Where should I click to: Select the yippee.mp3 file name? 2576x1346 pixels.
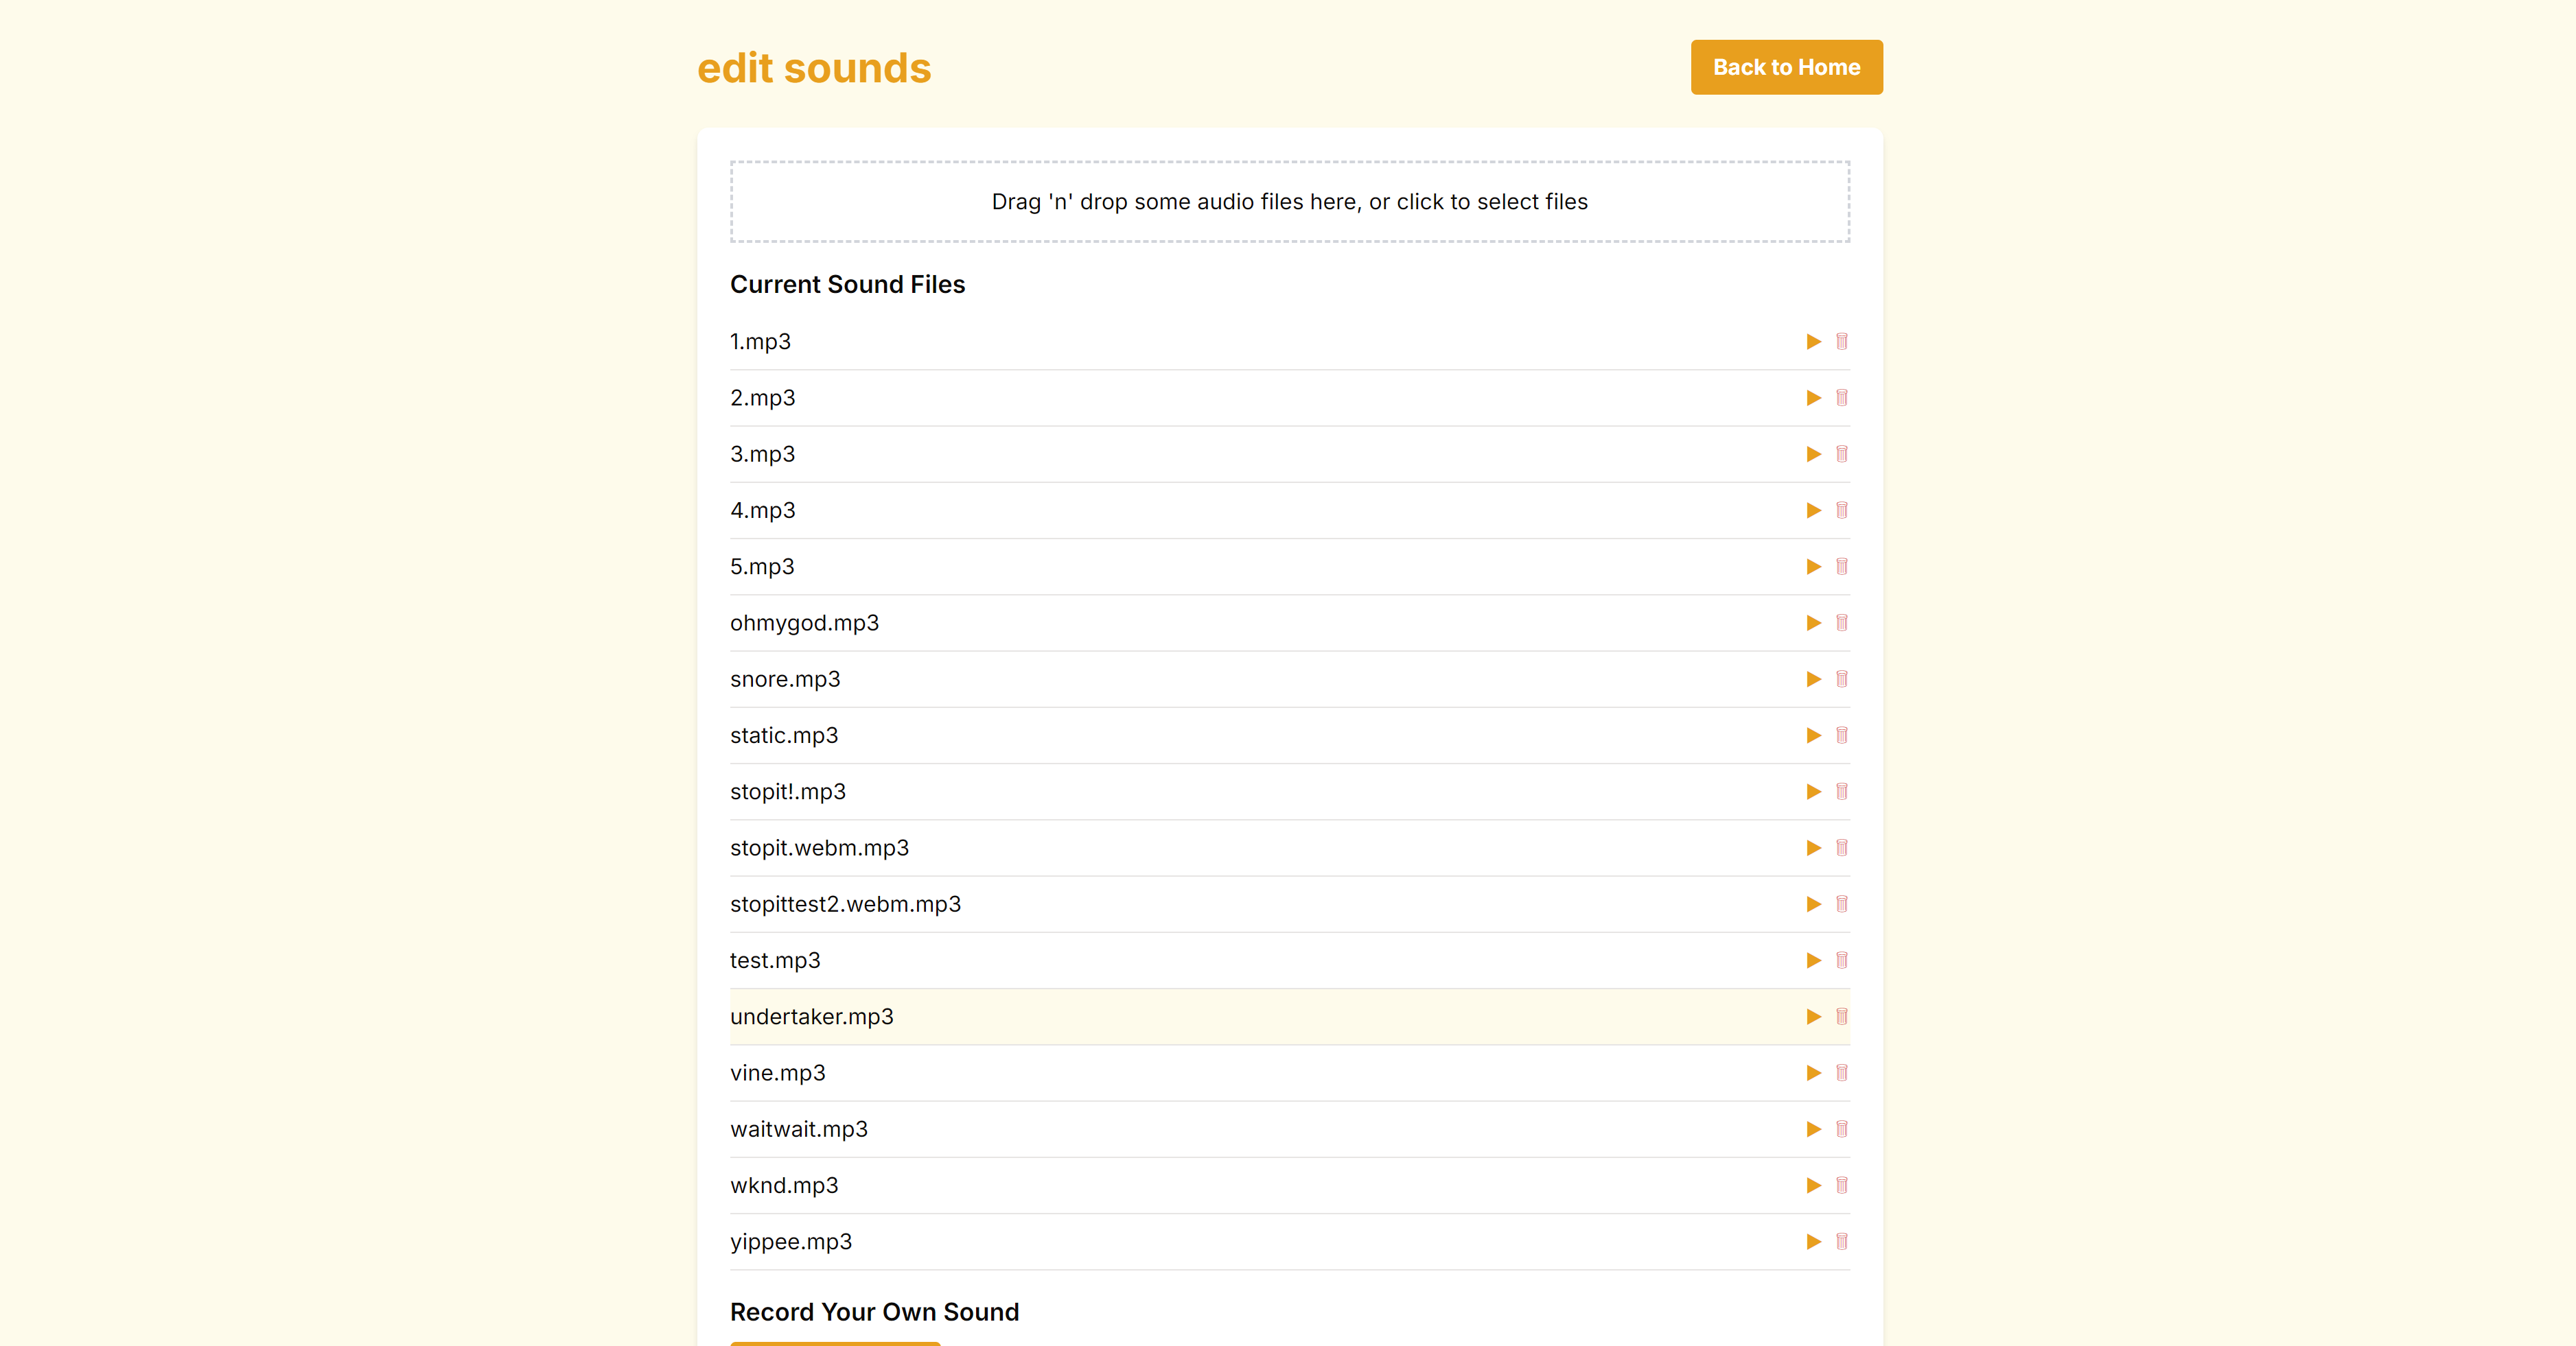point(791,1242)
